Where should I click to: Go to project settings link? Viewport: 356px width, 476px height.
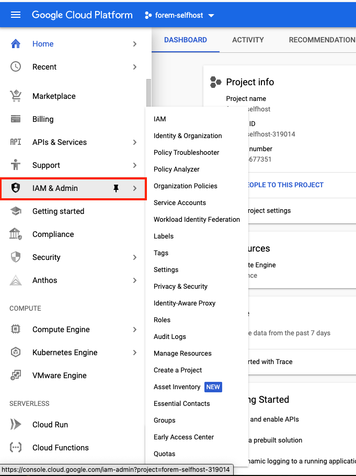(270, 210)
